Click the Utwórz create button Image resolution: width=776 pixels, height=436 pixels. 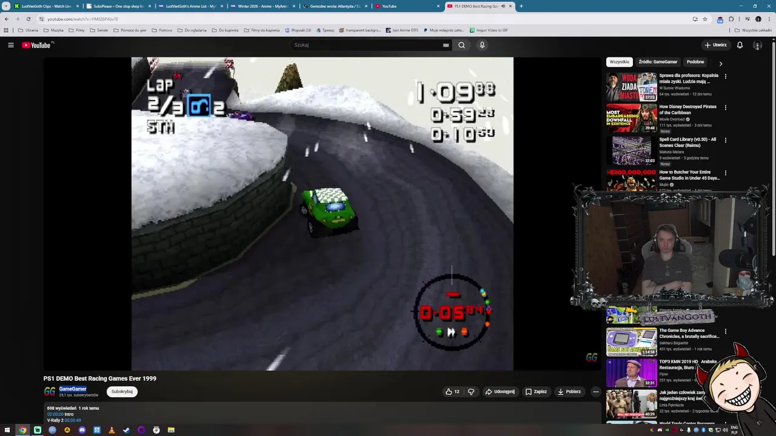715,45
